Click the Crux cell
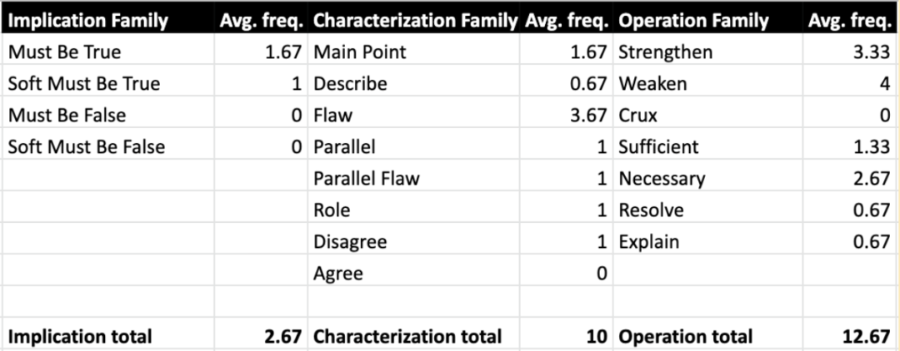The width and height of the screenshot is (900, 351). pos(638,116)
